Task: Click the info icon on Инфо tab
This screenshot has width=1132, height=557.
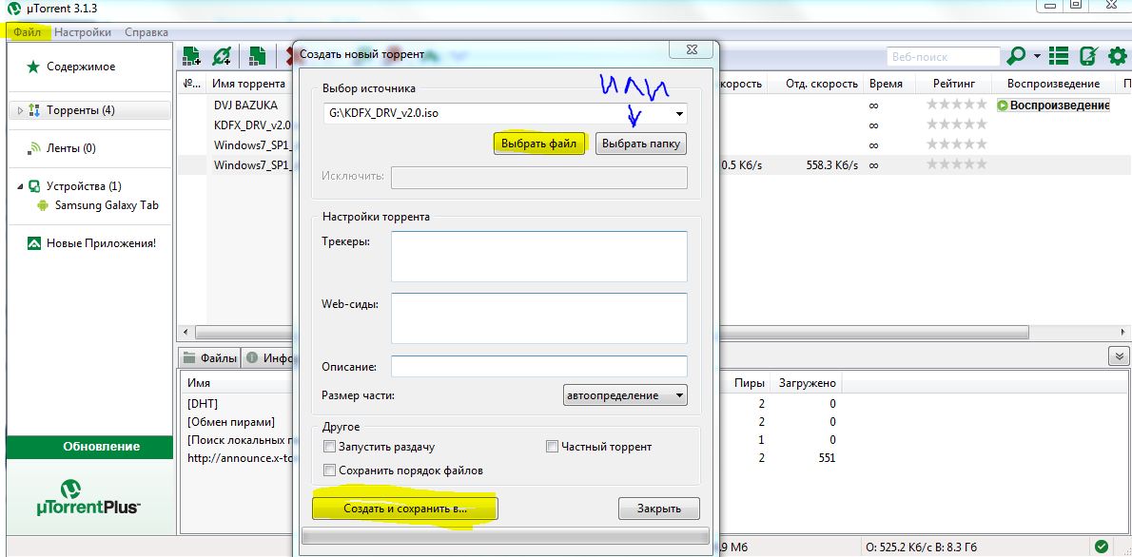Action: (252, 357)
